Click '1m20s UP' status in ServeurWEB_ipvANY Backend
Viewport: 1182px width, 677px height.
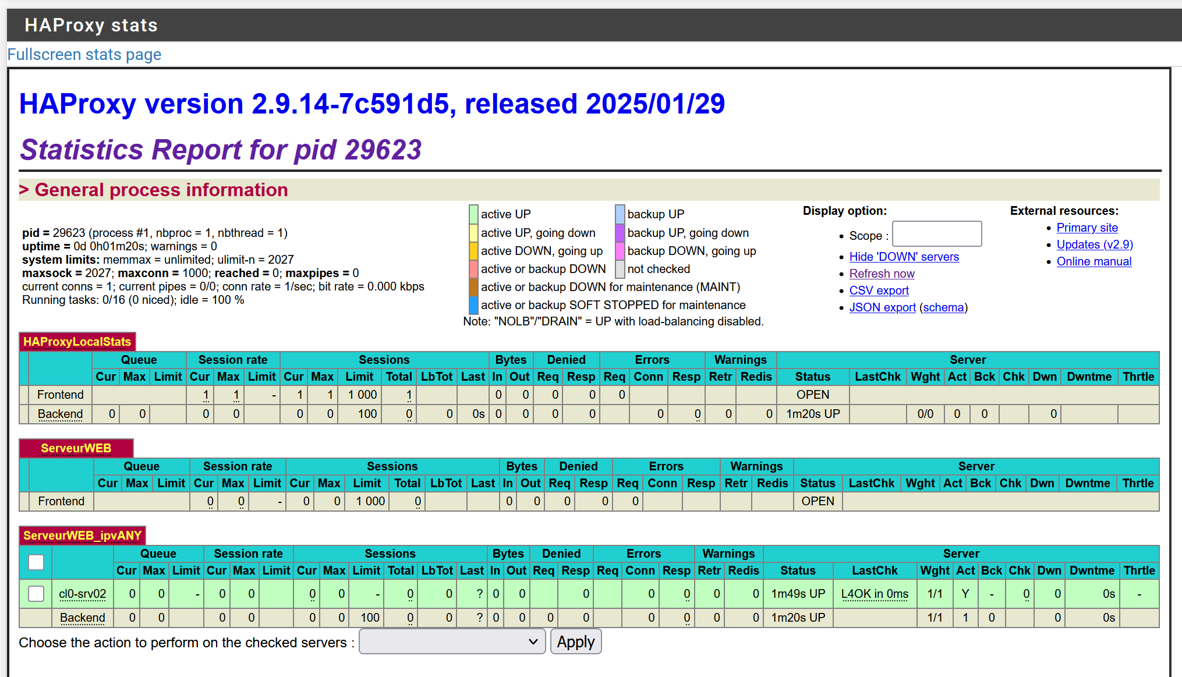pyautogui.click(x=798, y=618)
